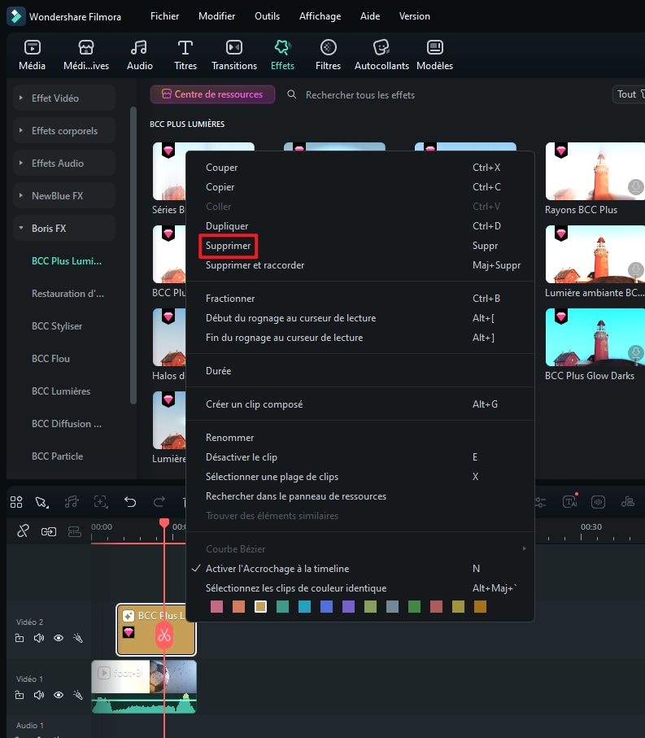The height and width of the screenshot is (738, 645).
Task: Choose the arrow selection tool
Action: [x=41, y=502]
